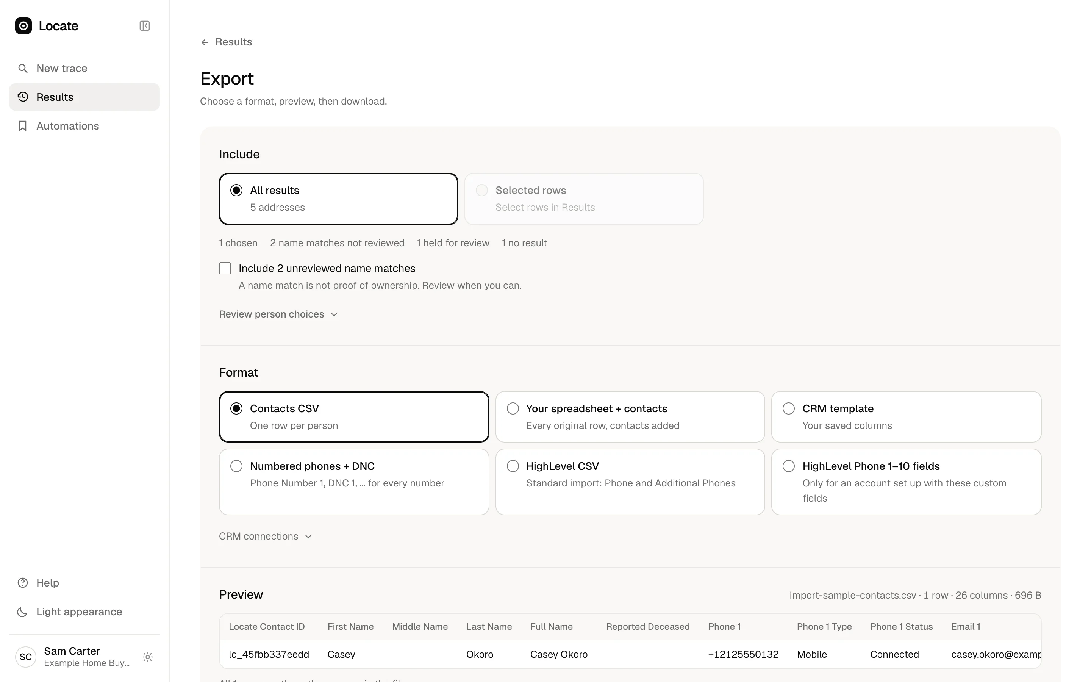This screenshot has width=1091, height=682.
Task: Click the Automations bookmark icon
Action: [23, 126]
